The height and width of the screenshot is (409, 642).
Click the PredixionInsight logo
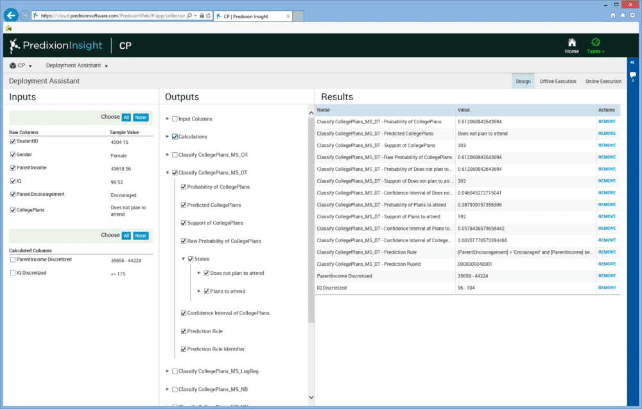click(56, 46)
